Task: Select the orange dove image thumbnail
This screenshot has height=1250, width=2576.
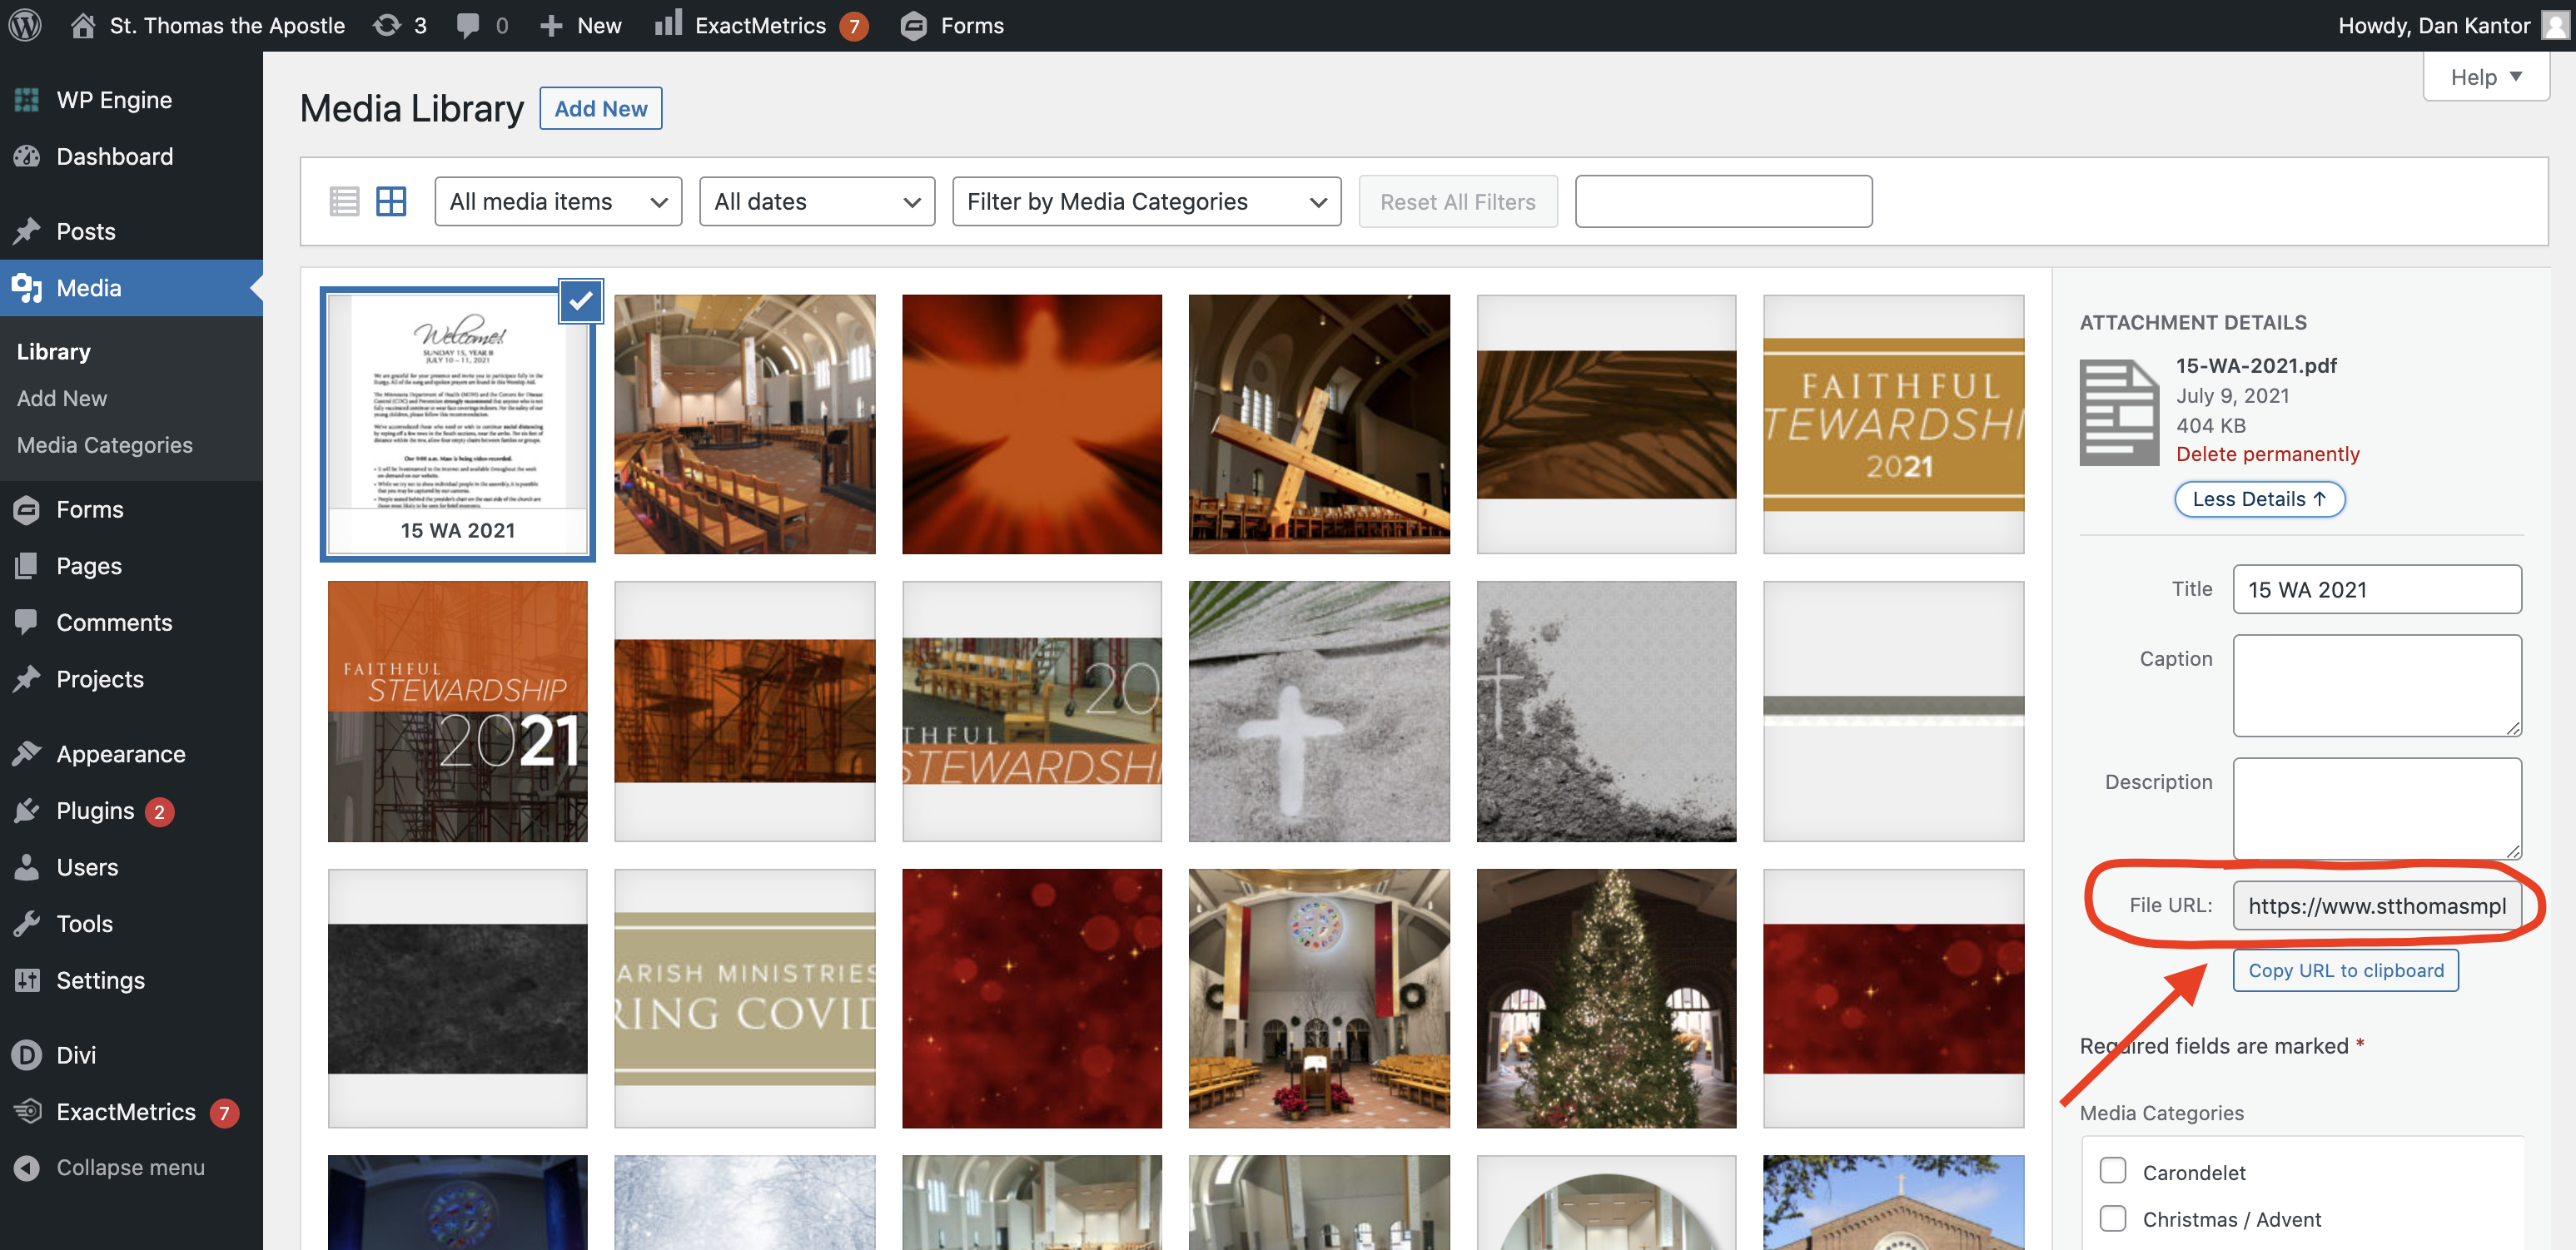Action: [1032, 424]
